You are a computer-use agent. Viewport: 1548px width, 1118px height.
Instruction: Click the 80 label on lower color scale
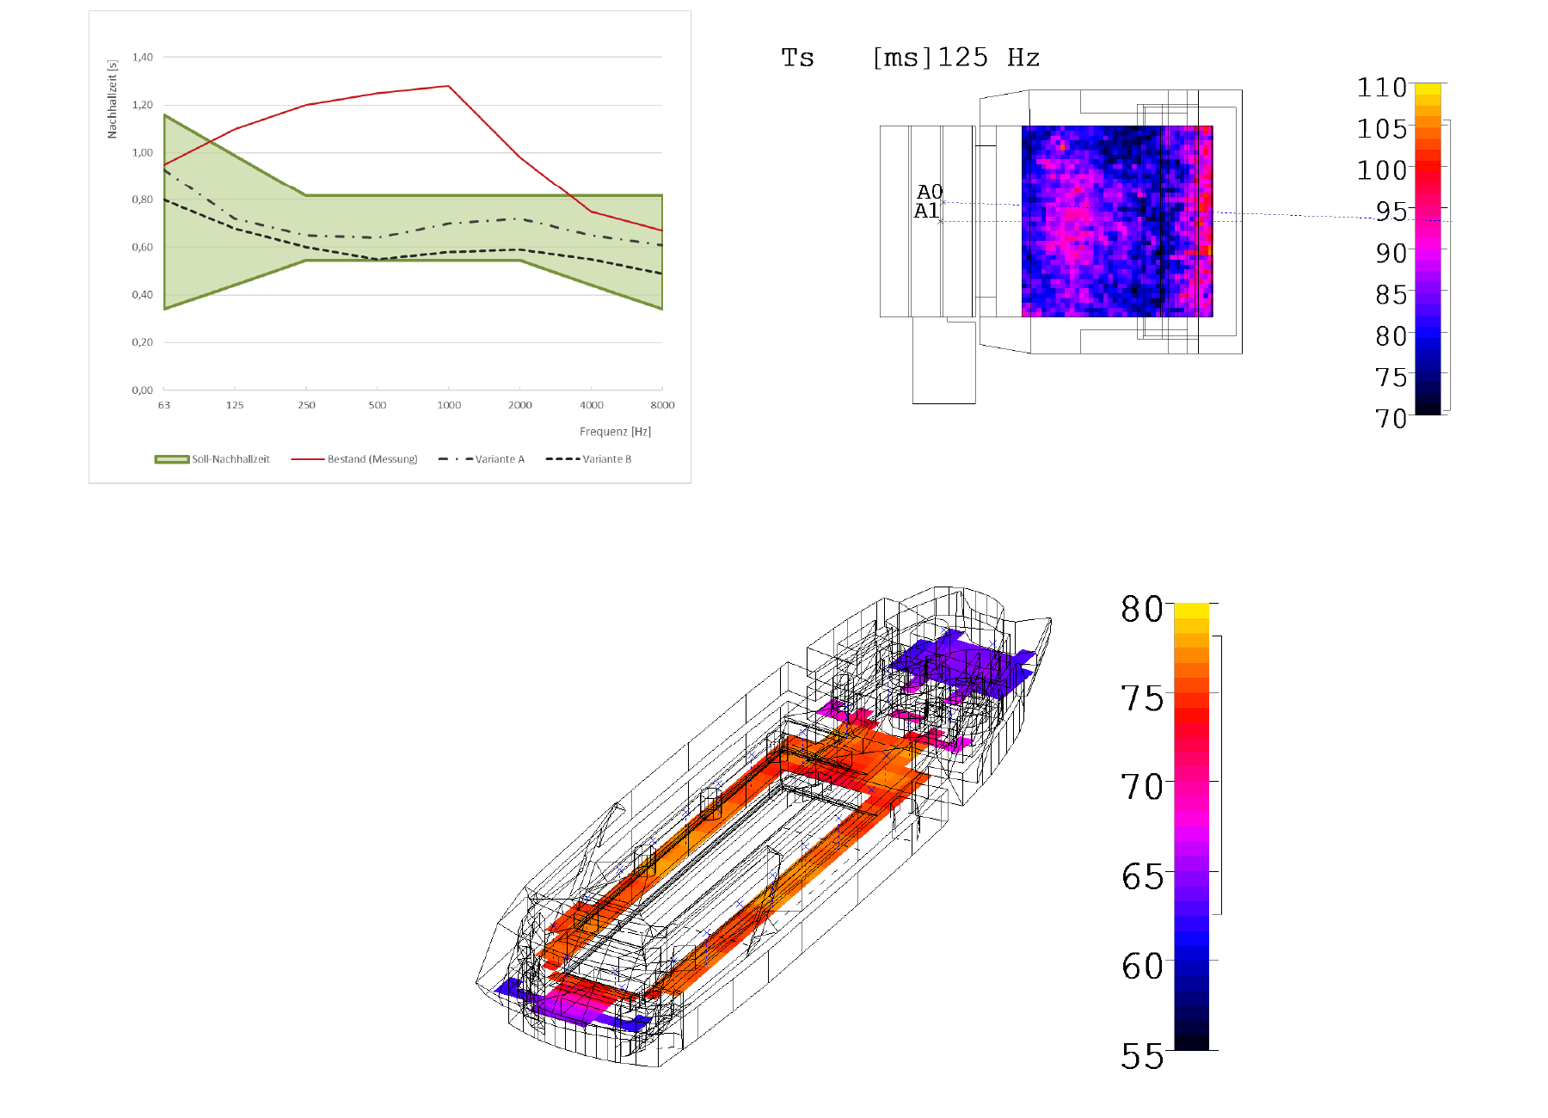pyautogui.click(x=1141, y=609)
